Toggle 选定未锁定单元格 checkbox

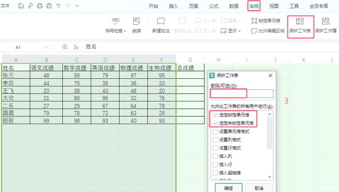pyautogui.click(x=215, y=123)
